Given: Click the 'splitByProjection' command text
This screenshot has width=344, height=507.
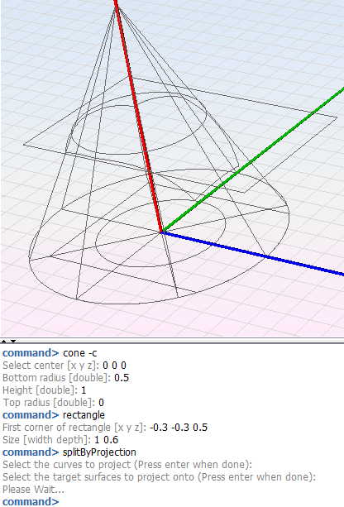Looking at the screenshot, I should pos(99,452).
